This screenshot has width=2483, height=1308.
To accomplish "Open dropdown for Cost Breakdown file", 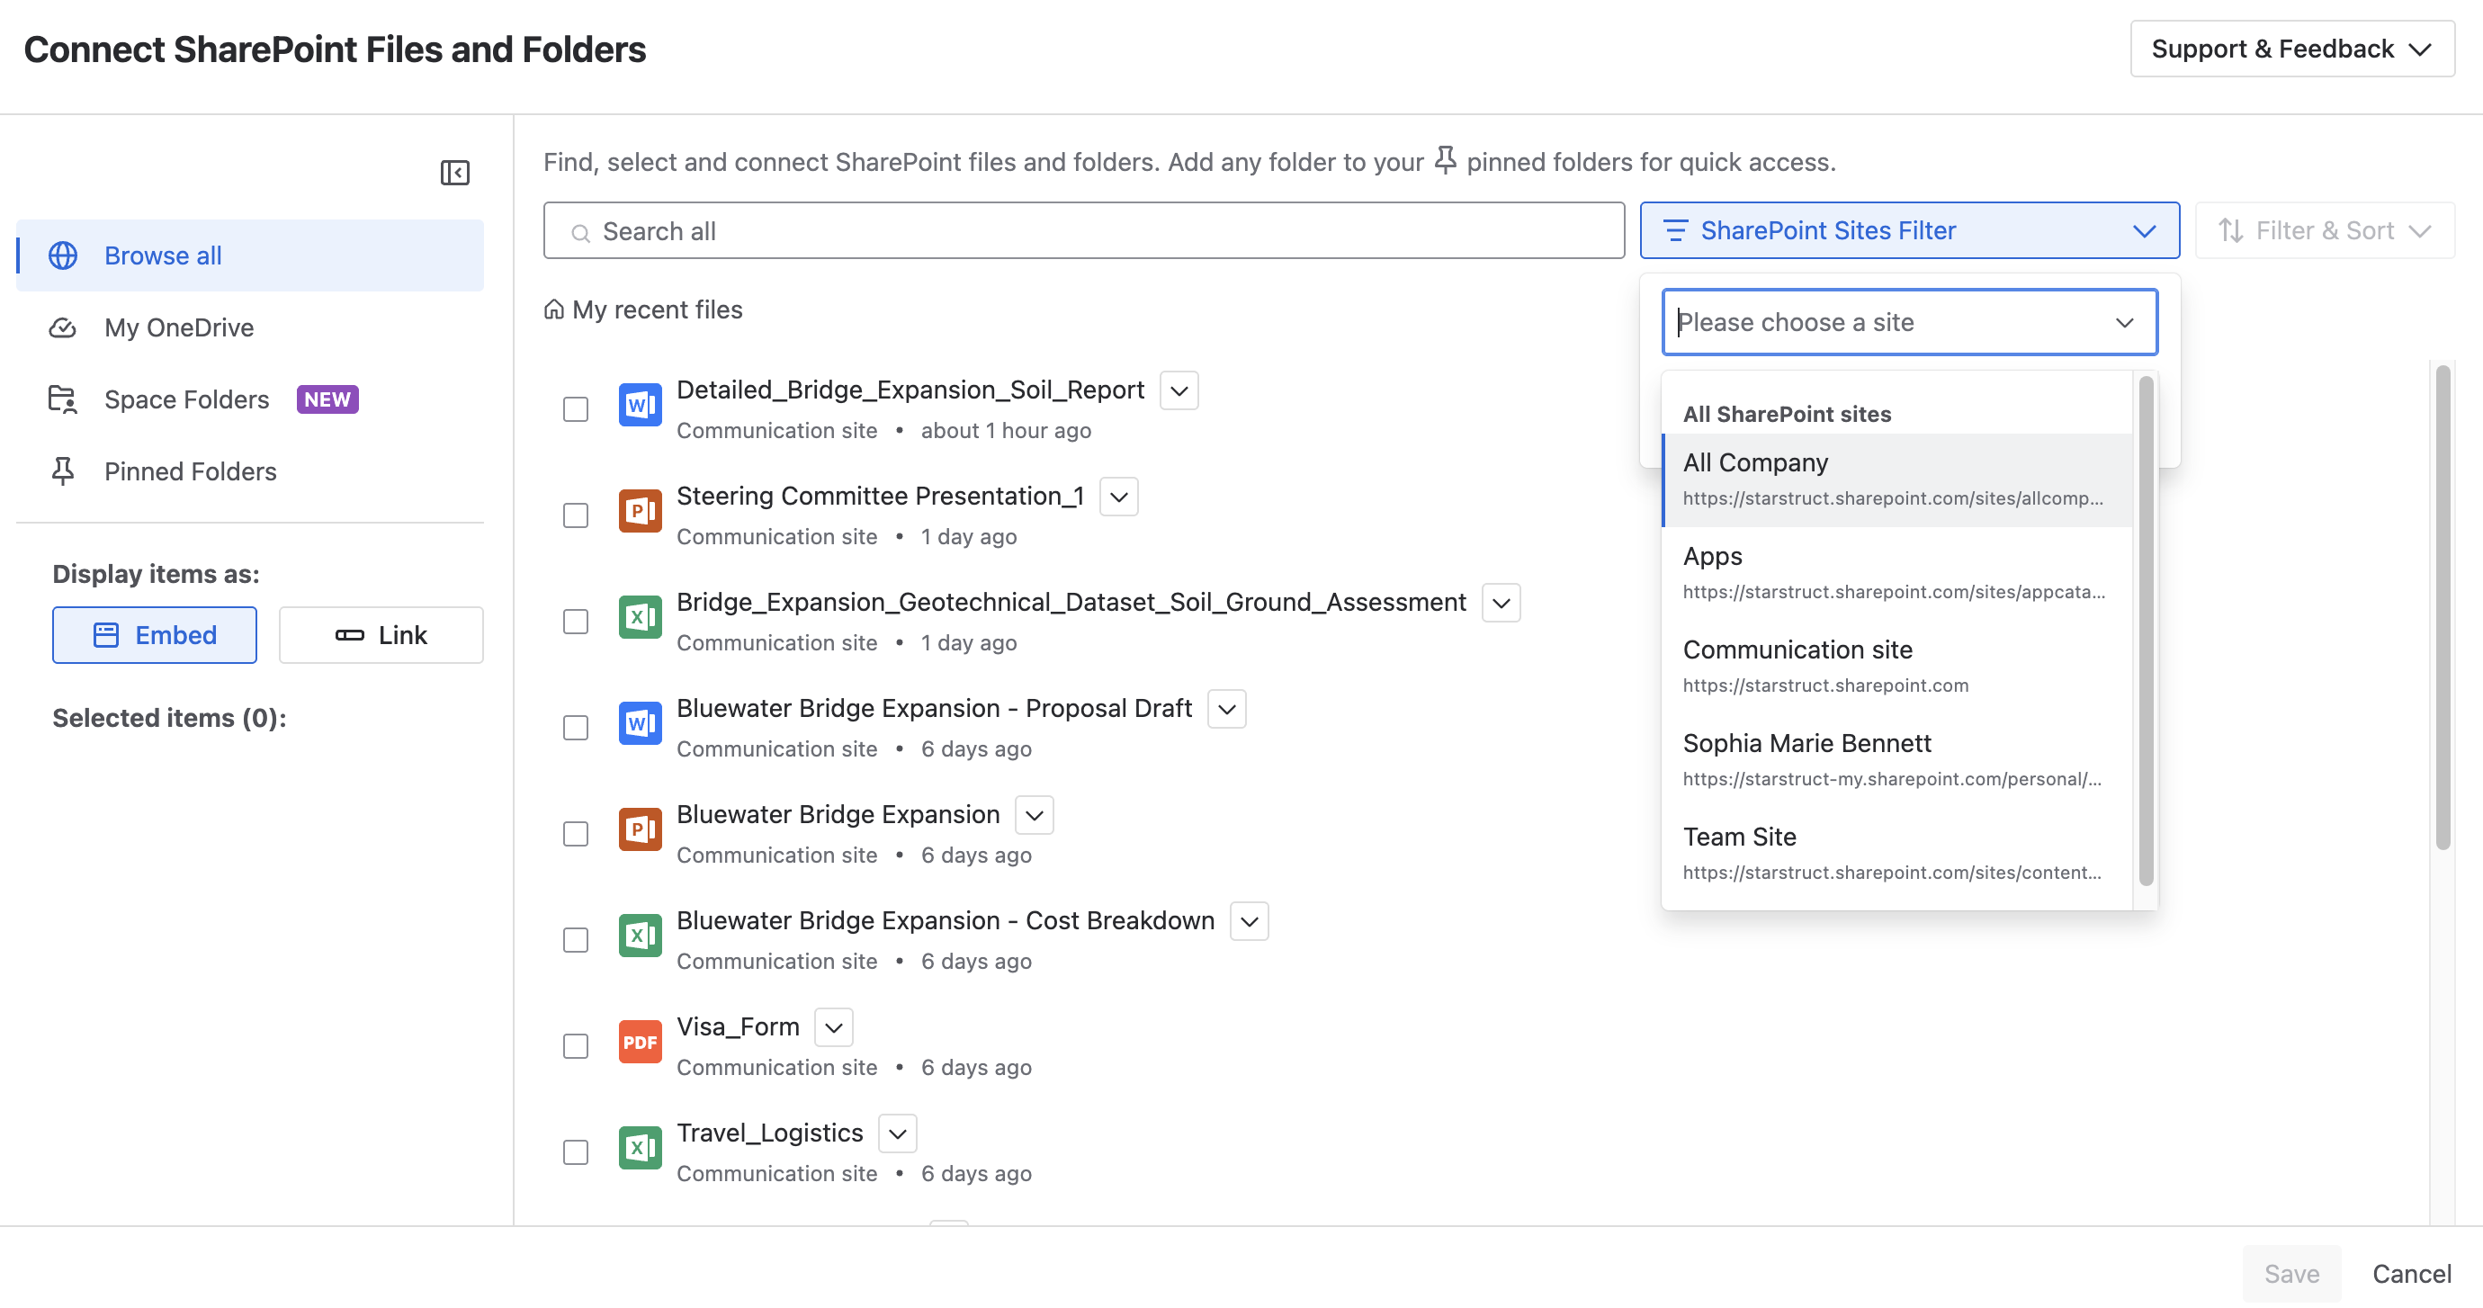I will click(x=1250, y=920).
